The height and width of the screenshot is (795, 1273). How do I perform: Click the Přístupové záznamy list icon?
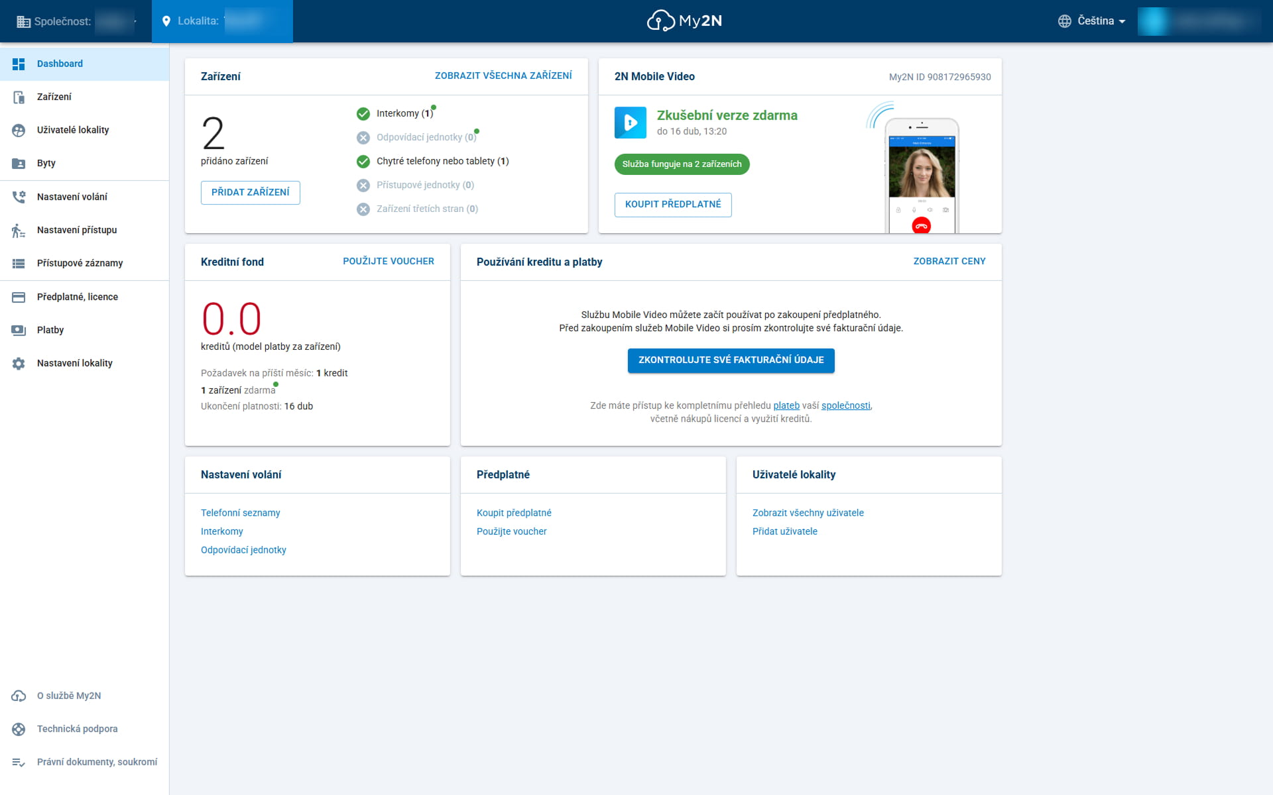tap(19, 263)
